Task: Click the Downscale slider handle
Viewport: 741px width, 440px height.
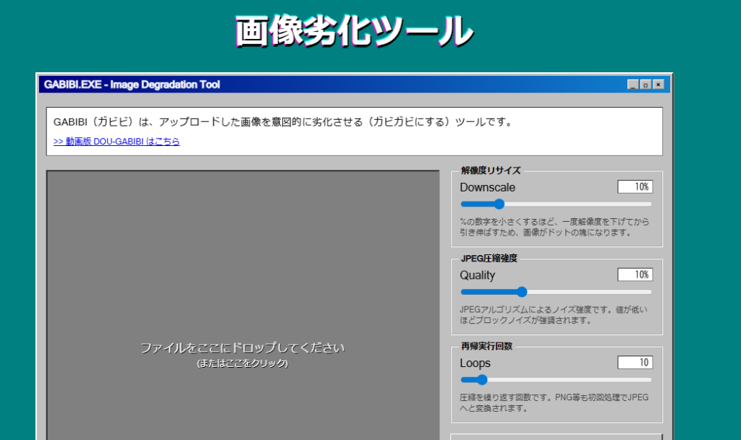Action: (499, 204)
